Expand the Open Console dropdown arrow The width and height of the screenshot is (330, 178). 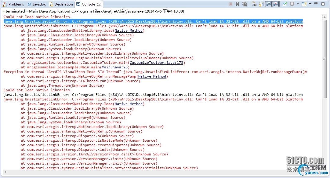(310, 4)
